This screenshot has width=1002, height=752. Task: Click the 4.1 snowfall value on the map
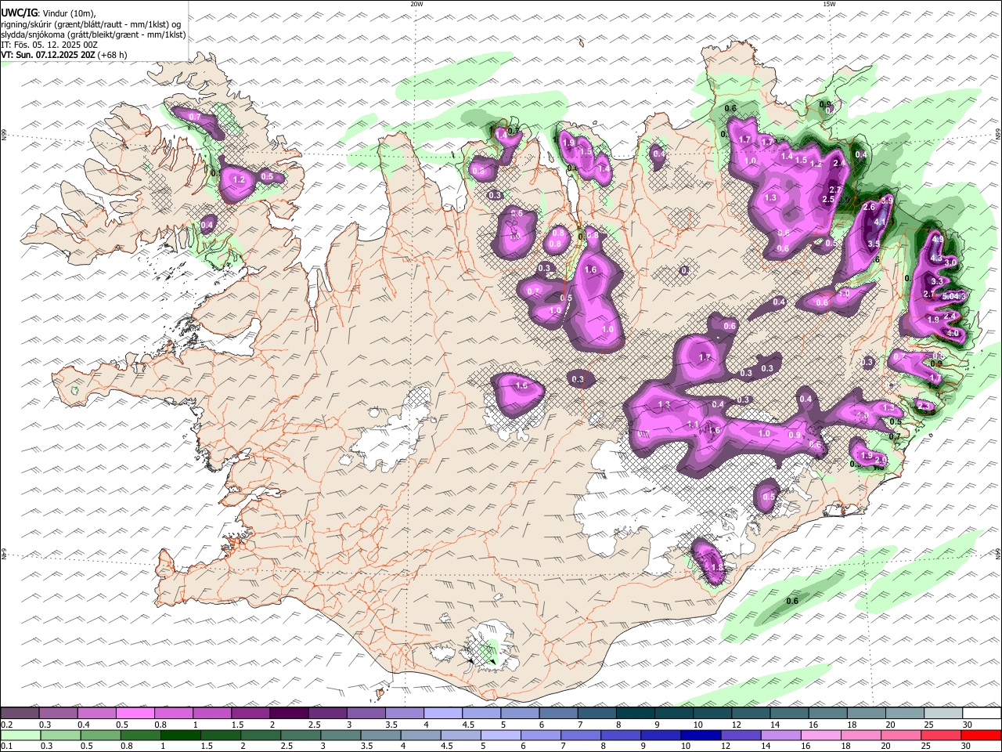tap(880, 222)
